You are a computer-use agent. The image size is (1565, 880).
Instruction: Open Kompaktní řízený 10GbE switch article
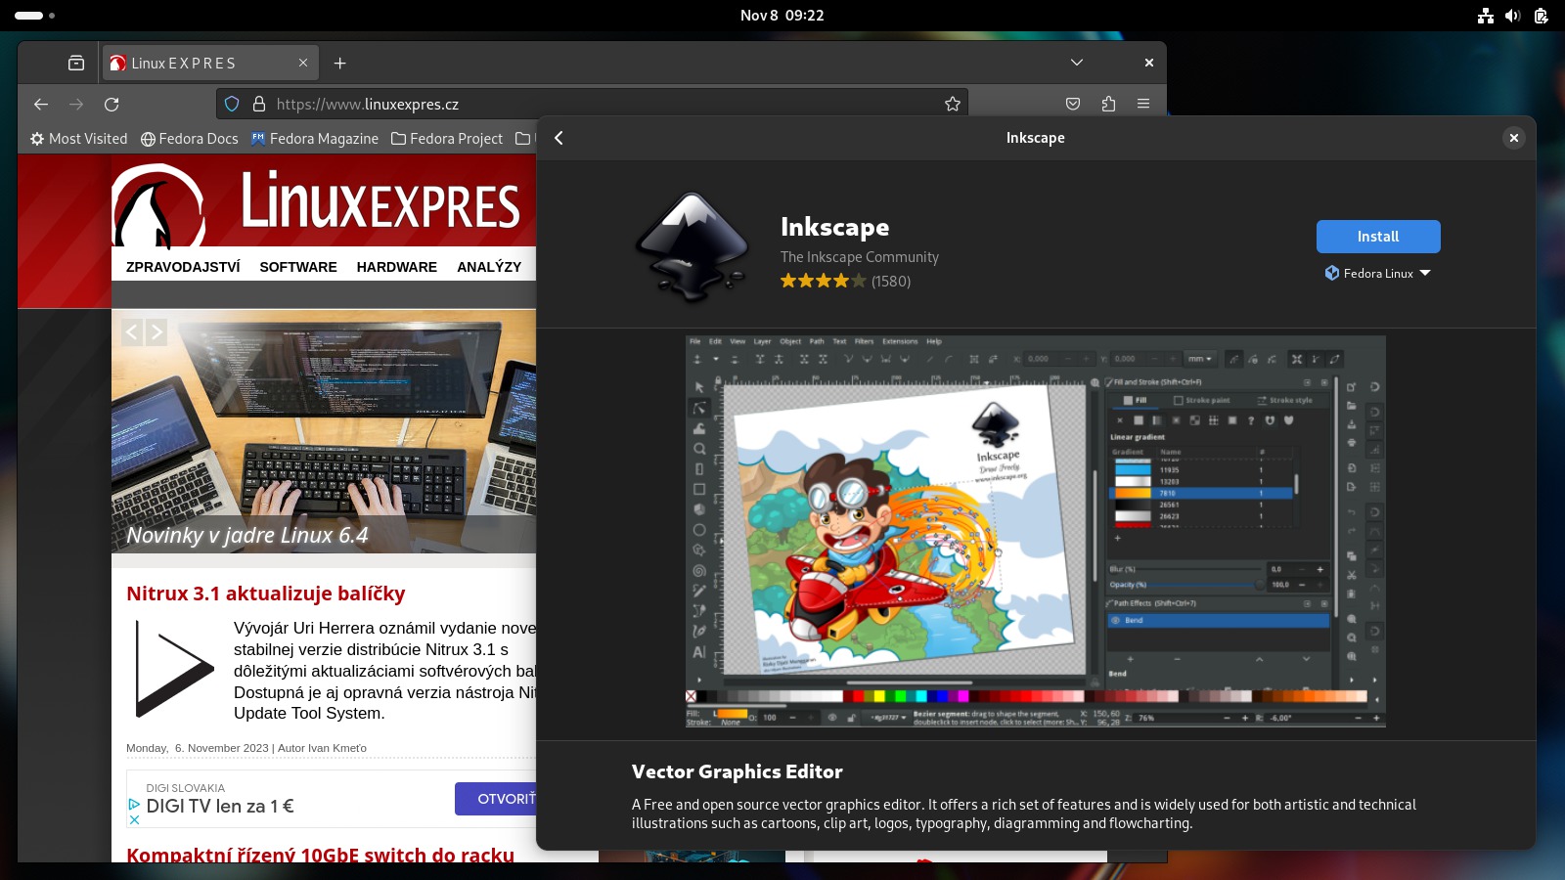pyautogui.click(x=320, y=855)
